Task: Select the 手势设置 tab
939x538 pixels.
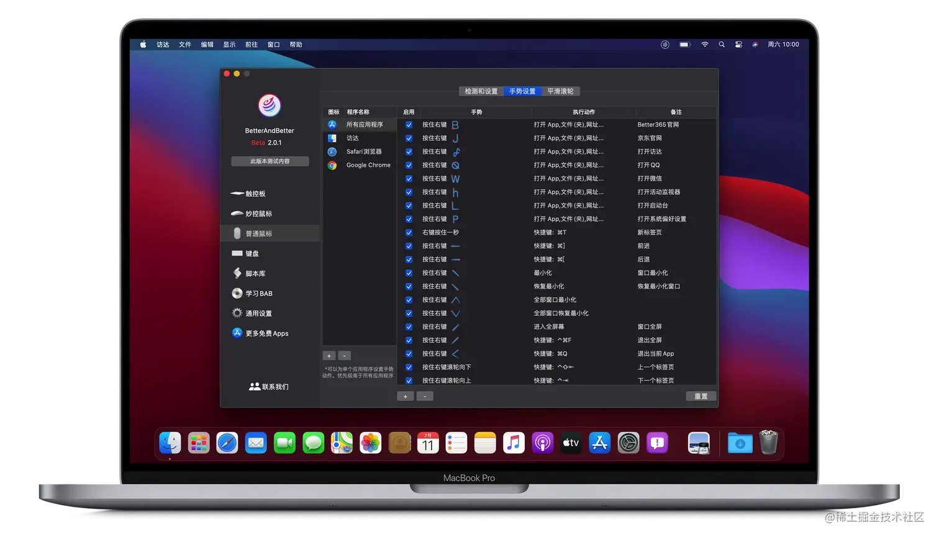Action: [522, 91]
